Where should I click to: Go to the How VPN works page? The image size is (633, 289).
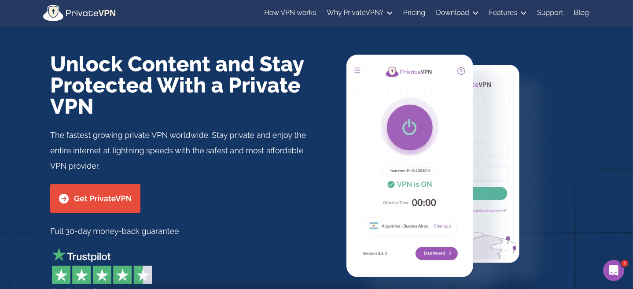point(290,13)
